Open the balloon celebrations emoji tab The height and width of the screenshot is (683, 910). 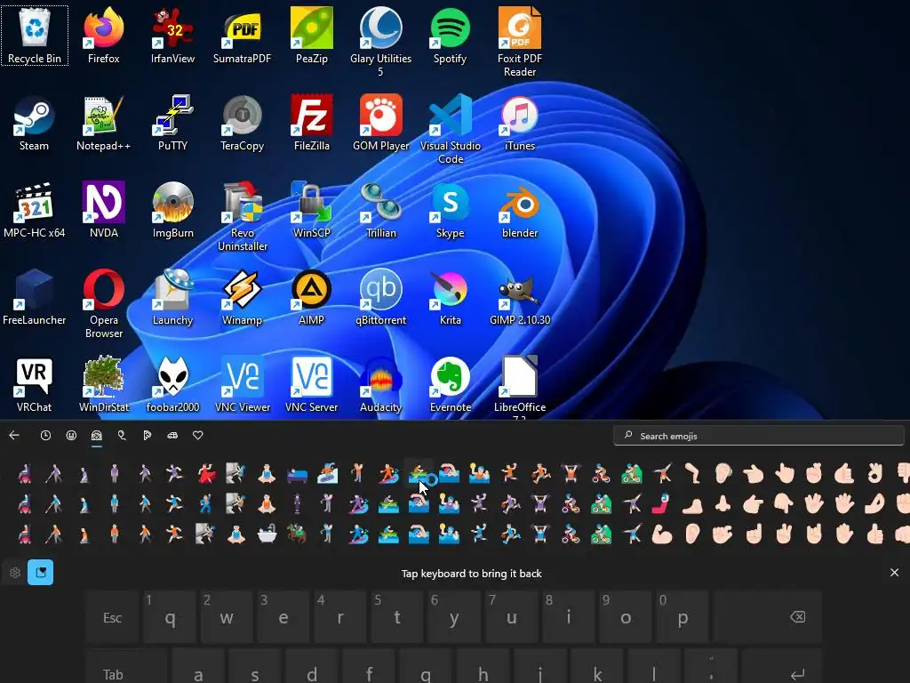(122, 435)
